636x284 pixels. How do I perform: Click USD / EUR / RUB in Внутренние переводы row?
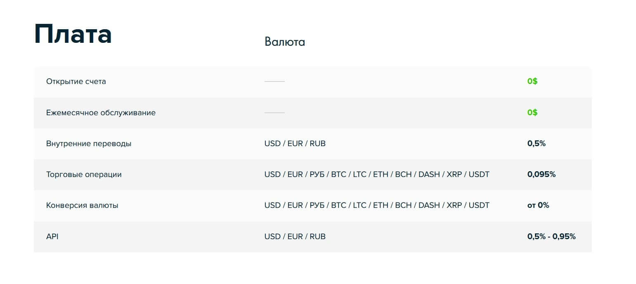click(x=295, y=144)
